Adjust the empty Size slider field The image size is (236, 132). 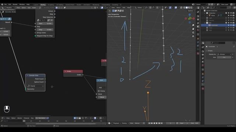(x=224, y=57)
